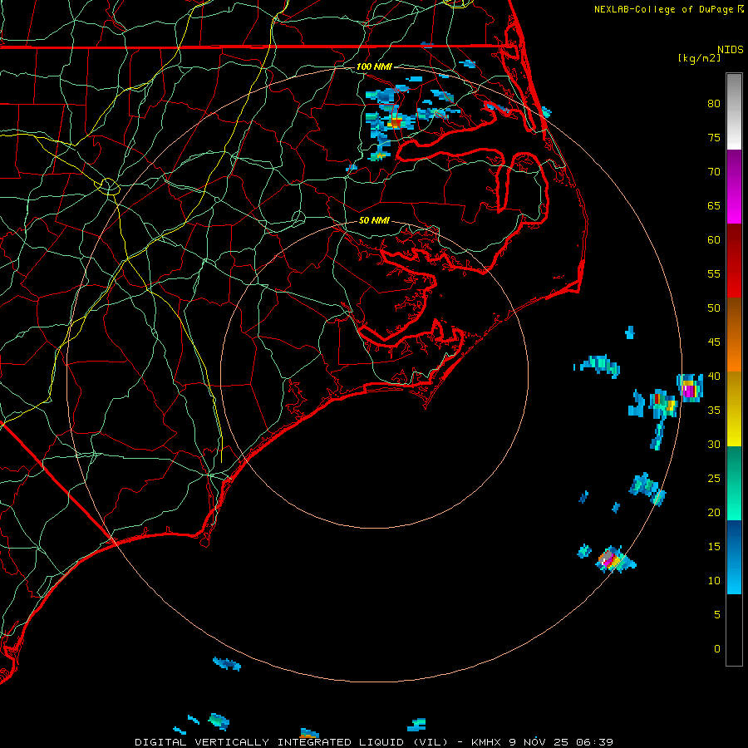Screen dimensions: 748x748
Task: Pick the orange-brown segment of the color bar
Action: [734, 335]
